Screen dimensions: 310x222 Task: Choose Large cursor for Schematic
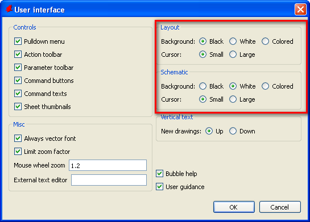click(x=233, y=99)
